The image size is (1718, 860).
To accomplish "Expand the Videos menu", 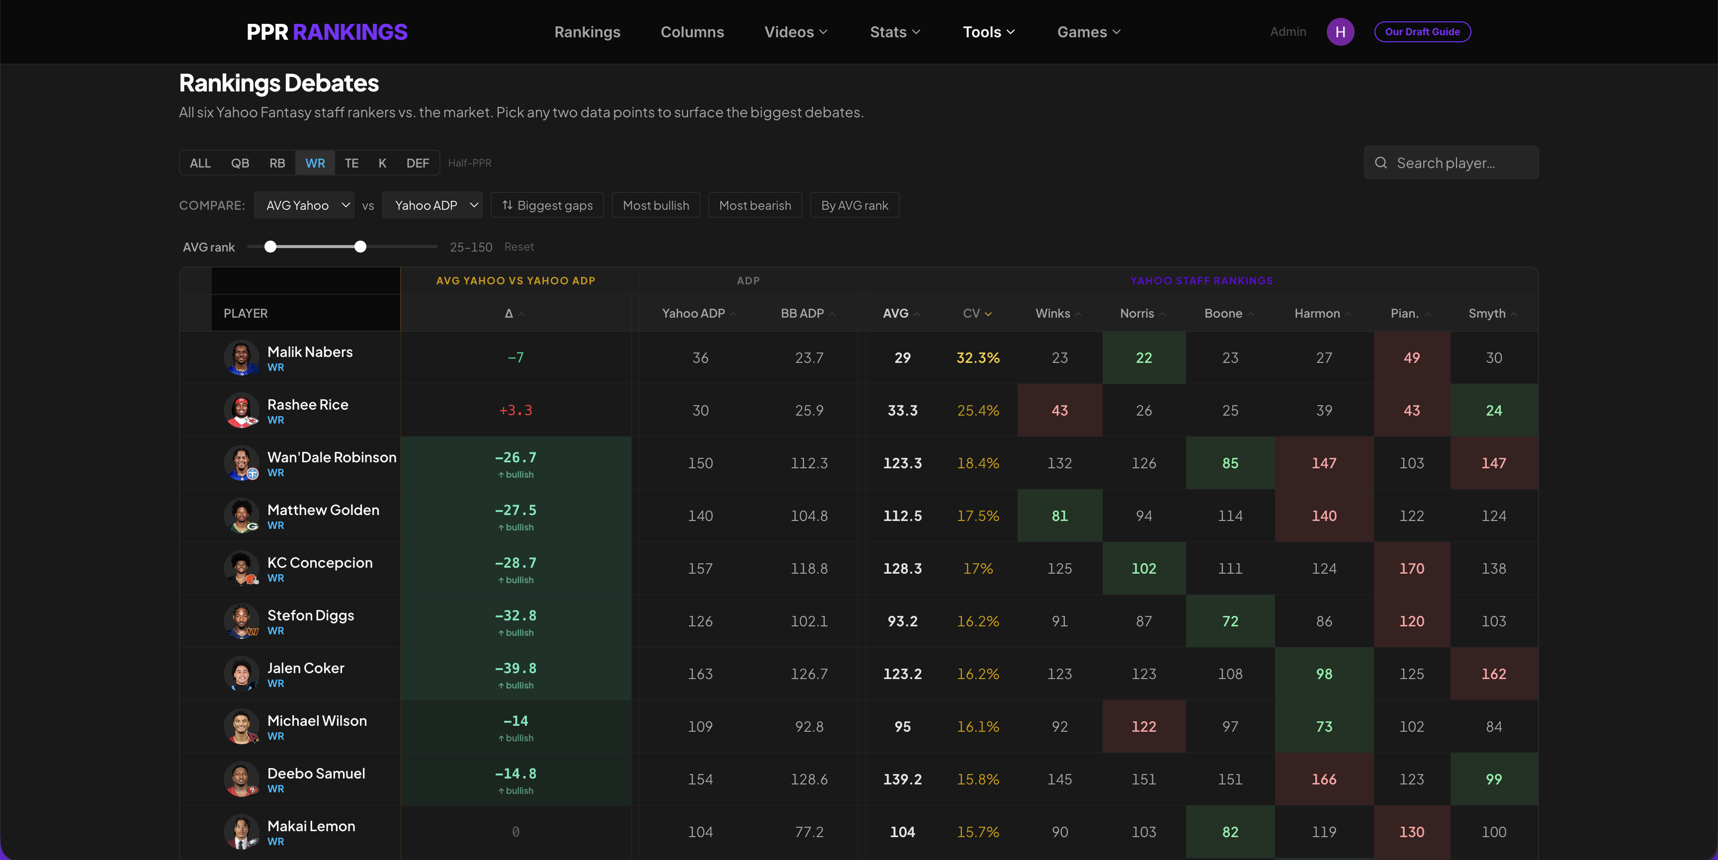I will (x=796, y=32).
